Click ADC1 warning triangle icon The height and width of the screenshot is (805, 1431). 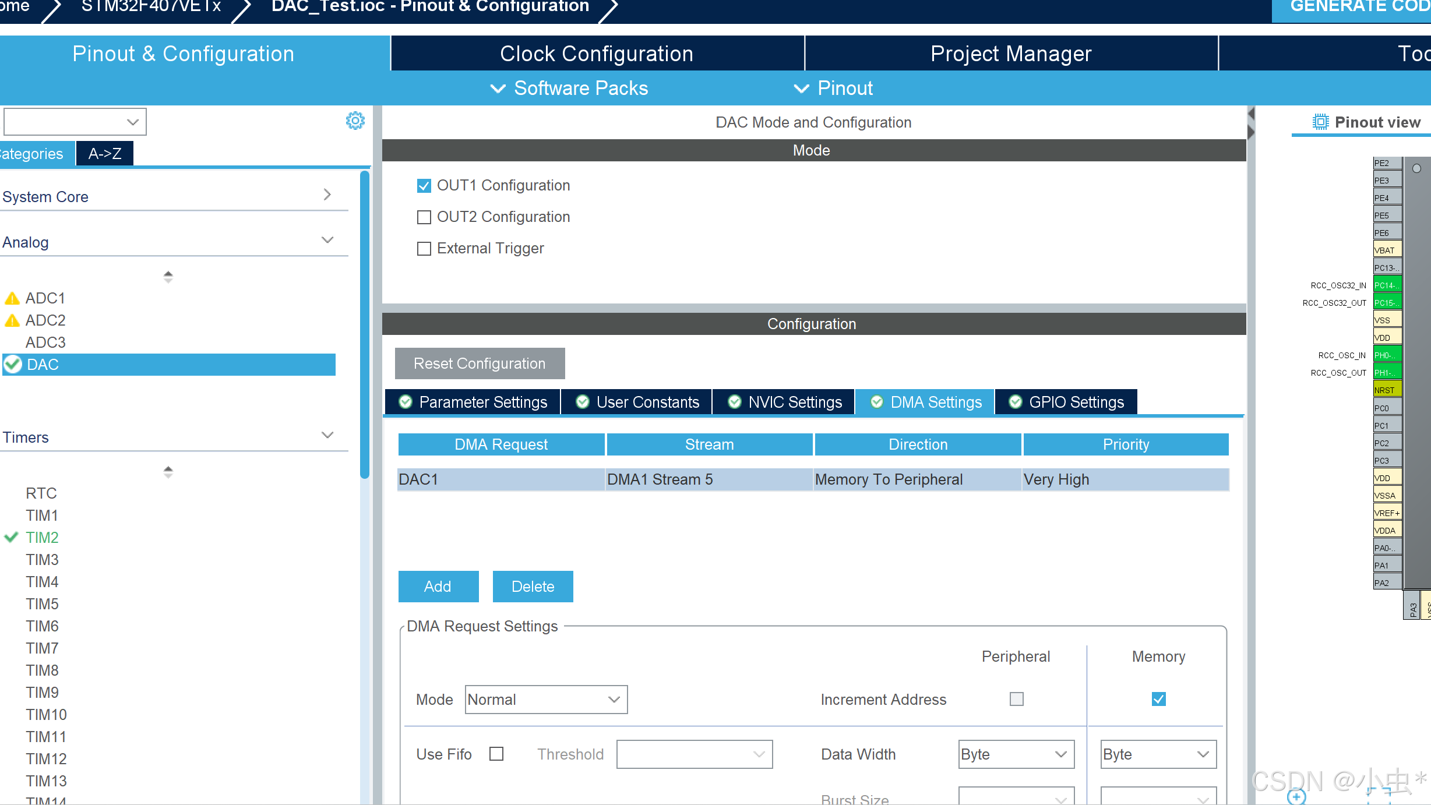(x=12, y=298)
